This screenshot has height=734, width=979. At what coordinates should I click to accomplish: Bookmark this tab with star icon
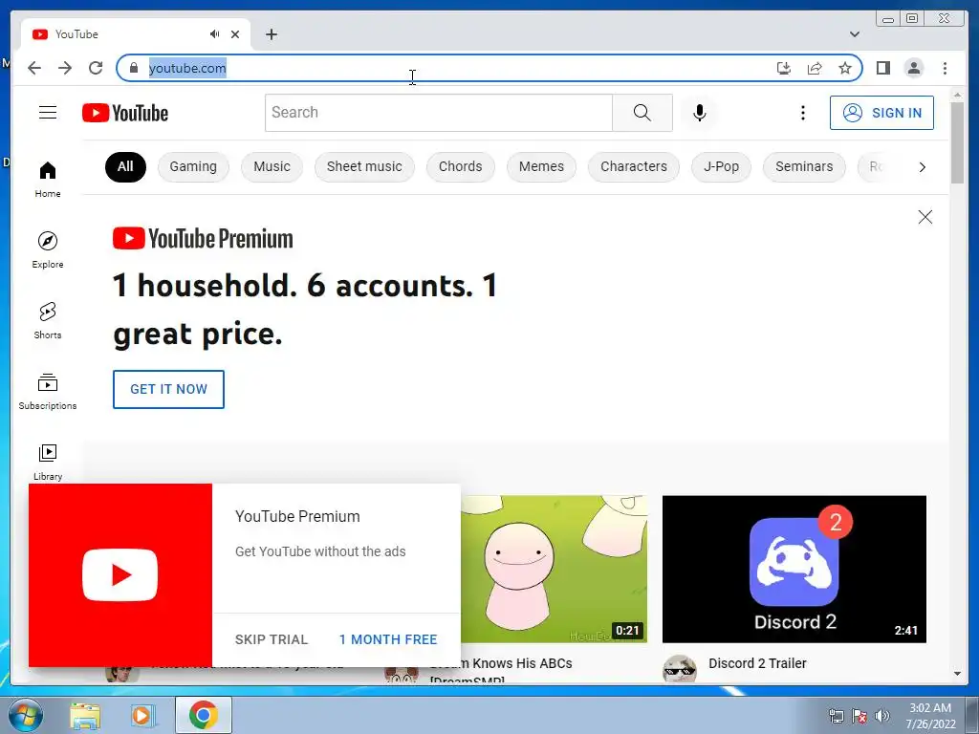point(845,68)
